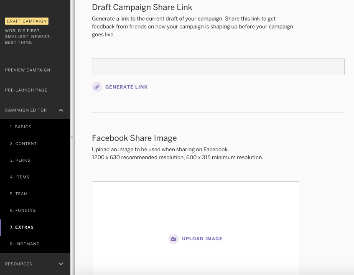The image size is (354, 275).
Task: Select step 7. Extras
Action: 22,227
